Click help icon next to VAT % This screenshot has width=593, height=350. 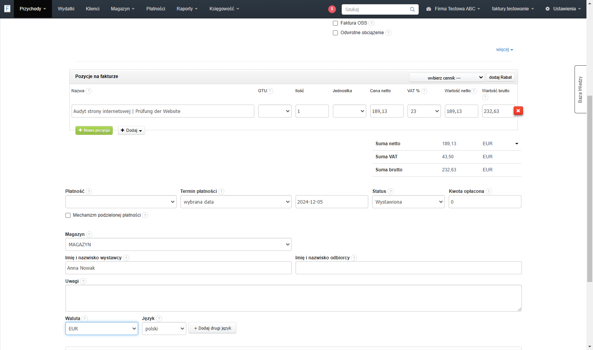(x=424, y=91)
